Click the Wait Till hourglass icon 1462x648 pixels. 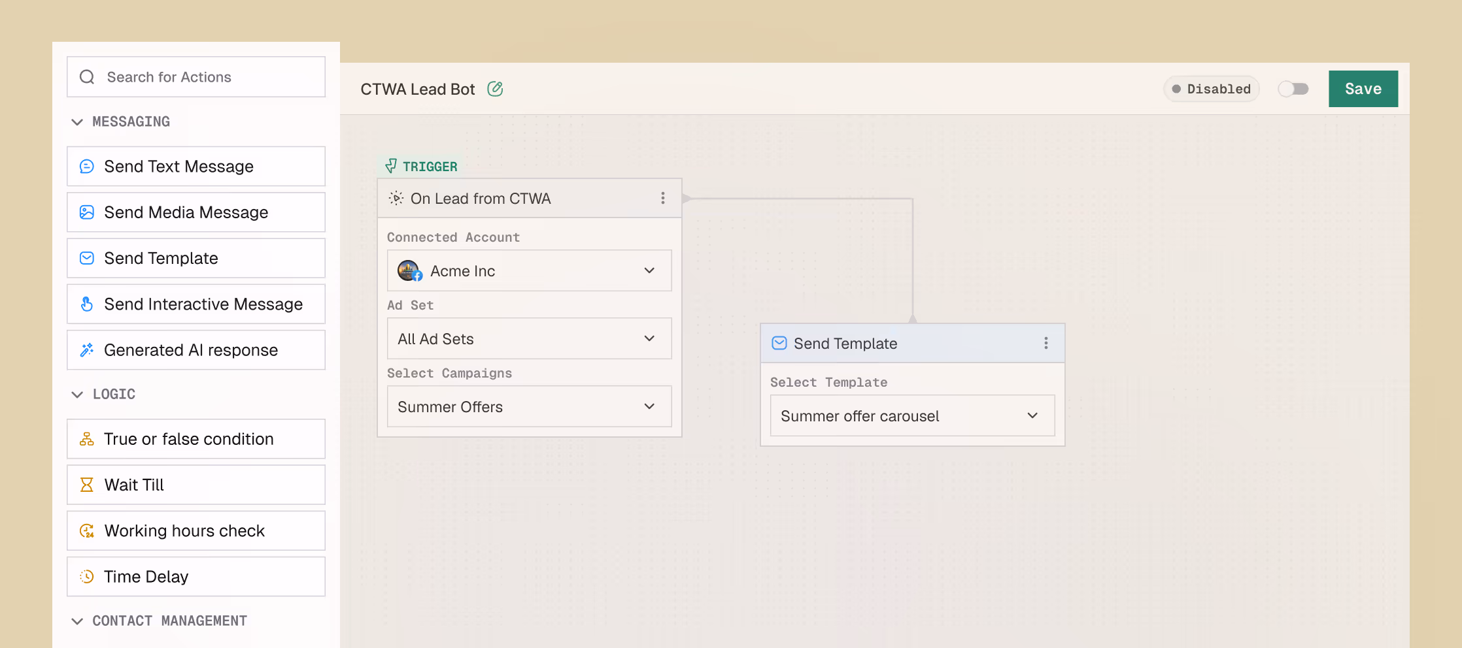point(87,485)
